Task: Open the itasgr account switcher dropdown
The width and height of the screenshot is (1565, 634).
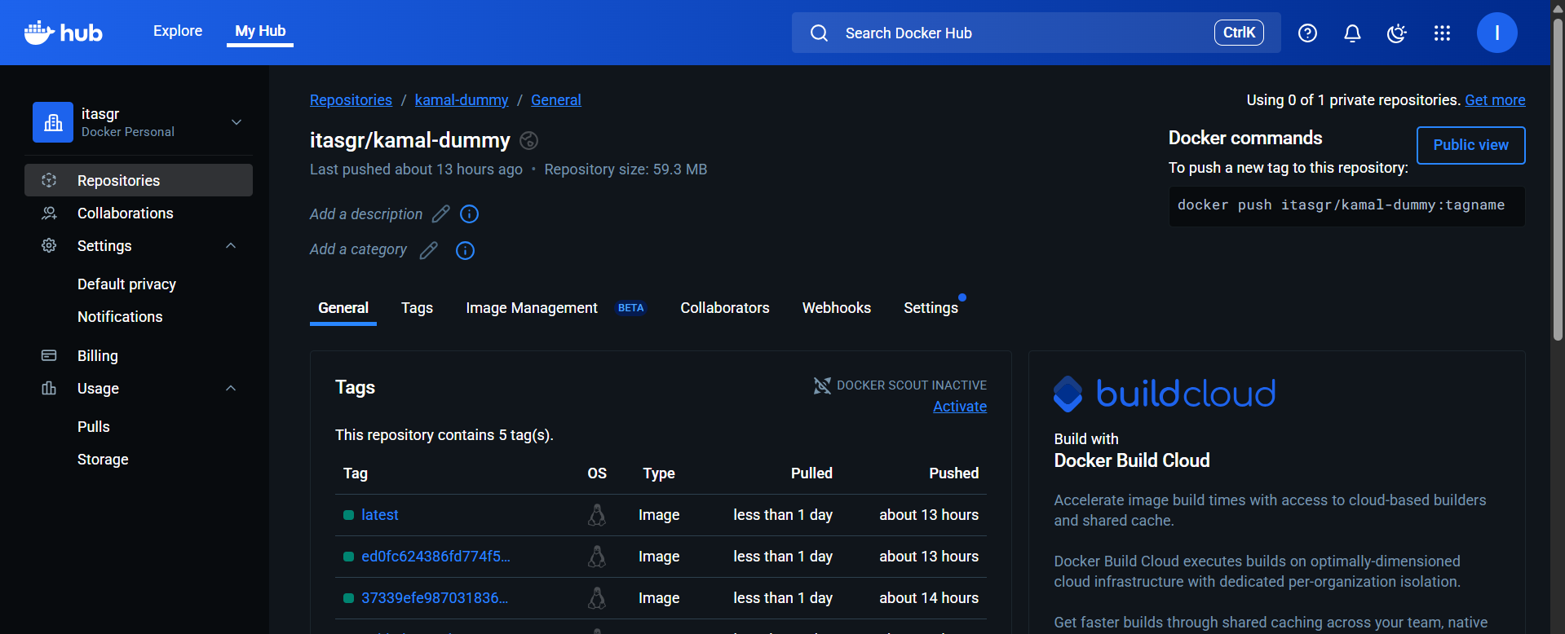Action: coord(237,122)
